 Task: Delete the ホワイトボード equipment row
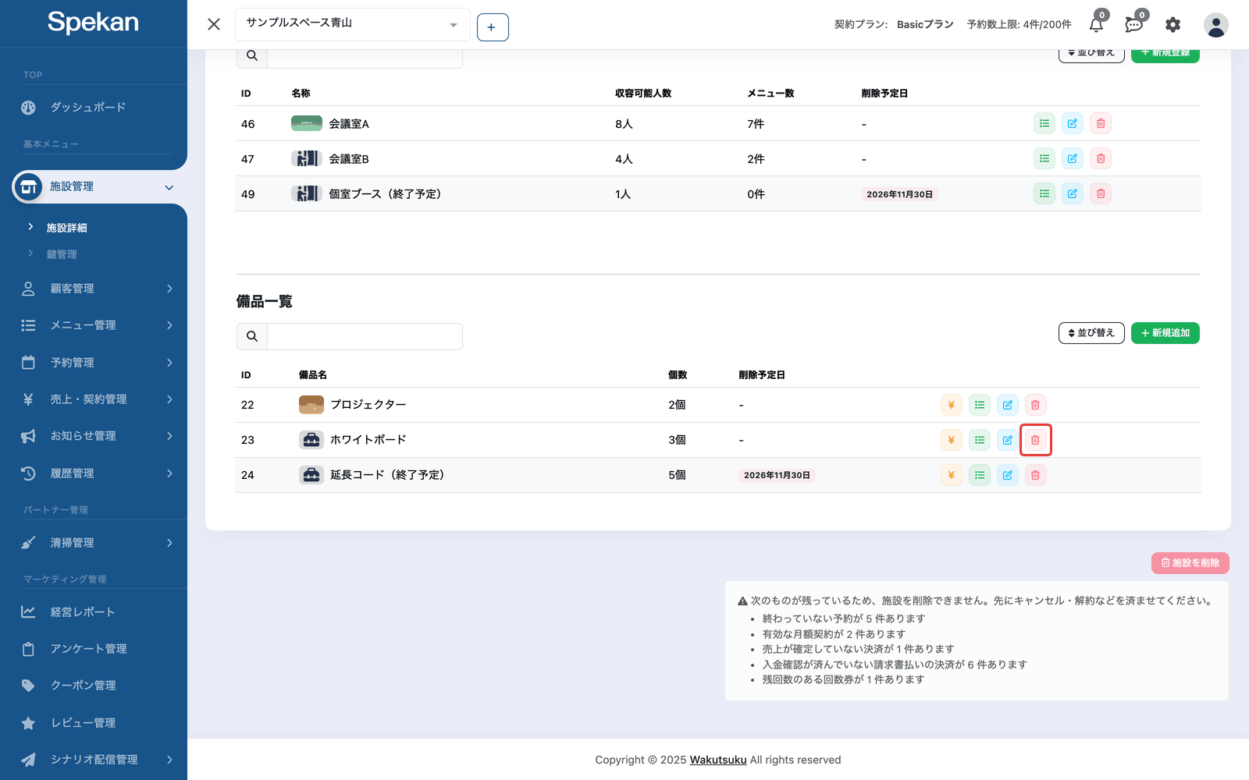tap(1036, 440)
